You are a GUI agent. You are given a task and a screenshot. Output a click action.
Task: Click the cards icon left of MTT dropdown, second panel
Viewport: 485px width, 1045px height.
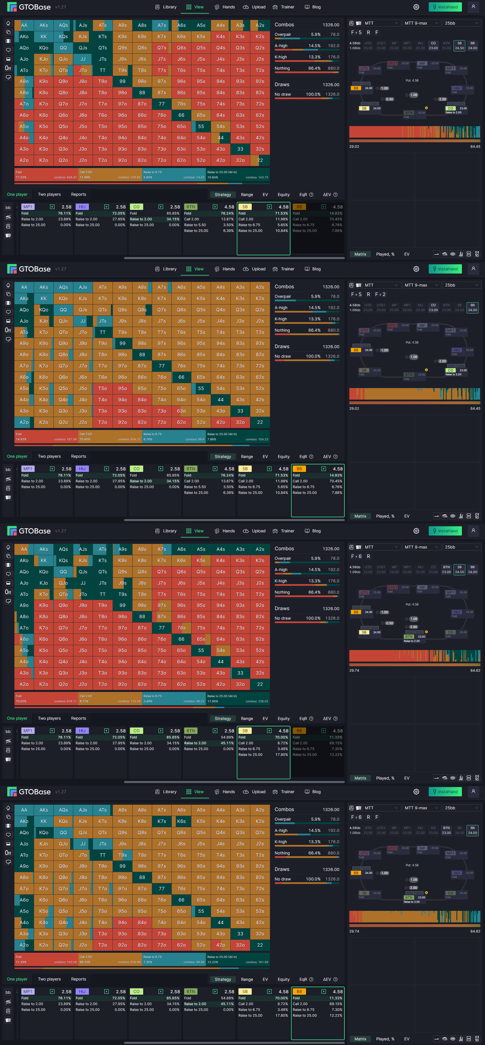tap(358, 285)
